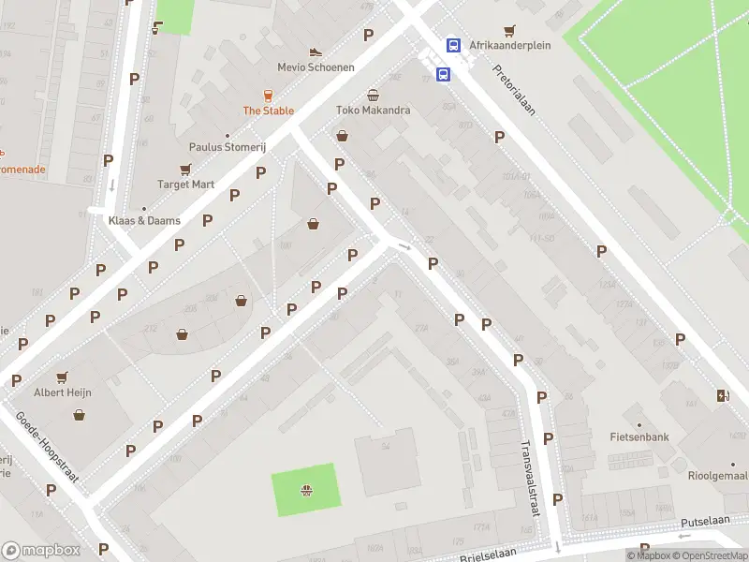The image size is (749, 562).
Task: Click the Pretorialaan street name
Action: 513,90
